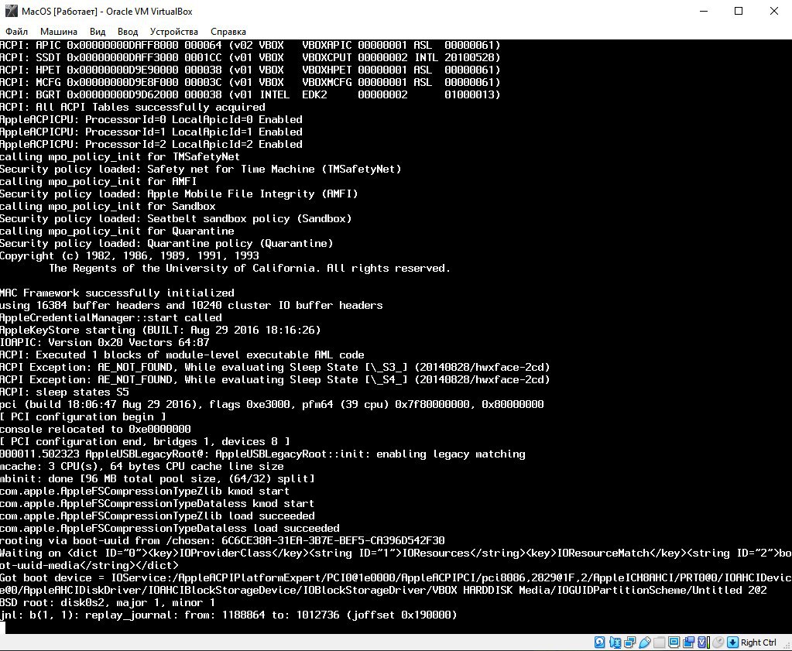
Task: Click the VirtualBox icon in the title bar
Action: (11, 11)
